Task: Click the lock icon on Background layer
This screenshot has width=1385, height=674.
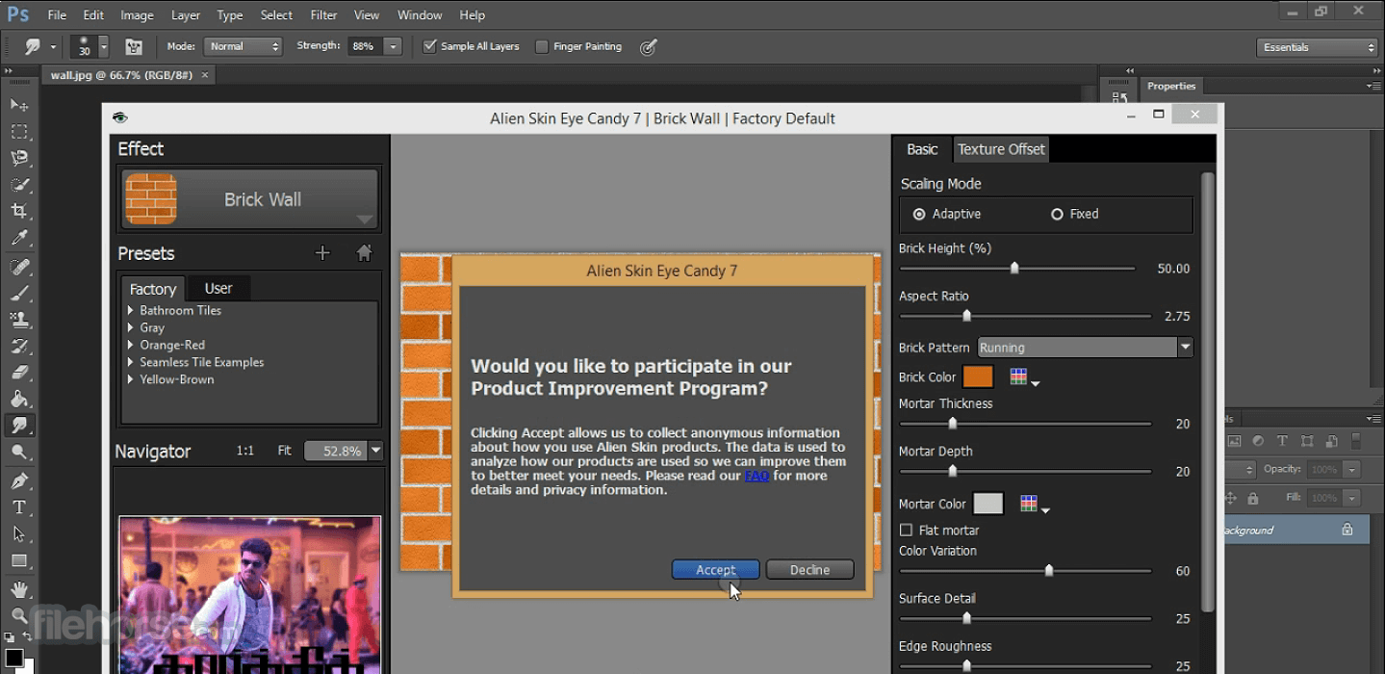Action: coord(1347,530)
